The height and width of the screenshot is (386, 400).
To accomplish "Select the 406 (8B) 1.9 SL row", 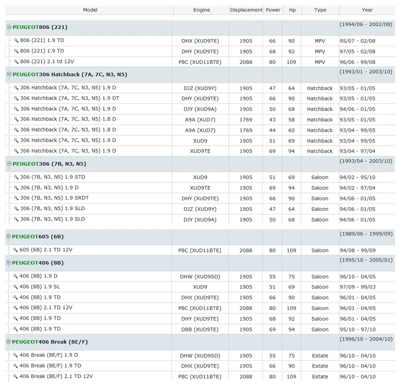I will pos(200,287).
